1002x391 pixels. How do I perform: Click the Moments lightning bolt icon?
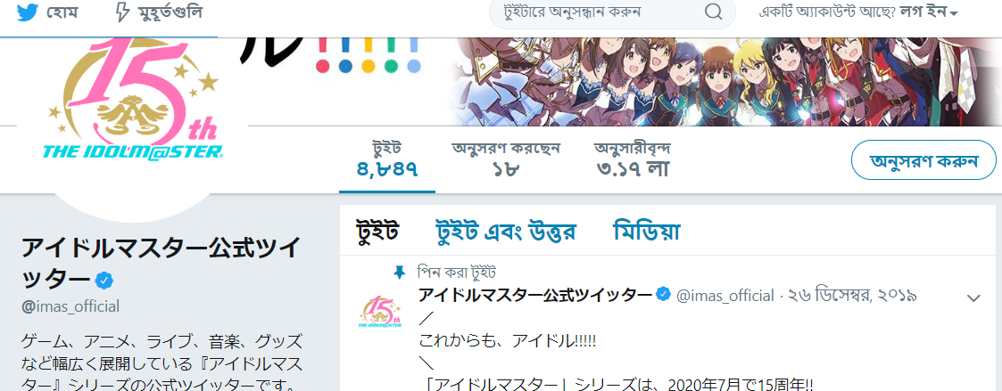pyautogui.click(x=121, y=12)
